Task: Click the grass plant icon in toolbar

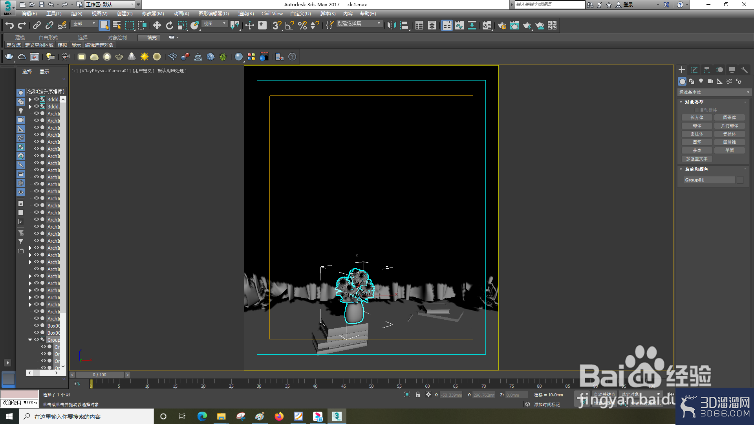Action: tap(223, 57)
